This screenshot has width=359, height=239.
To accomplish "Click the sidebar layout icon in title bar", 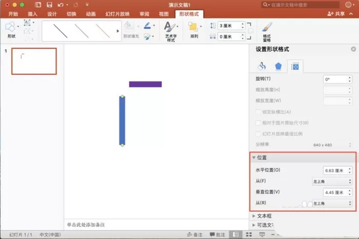I will pyautogui.click(x=38, y=5).
